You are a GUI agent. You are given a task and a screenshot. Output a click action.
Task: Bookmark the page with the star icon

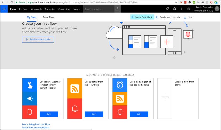pyautogui.click(x=176, y=2)
